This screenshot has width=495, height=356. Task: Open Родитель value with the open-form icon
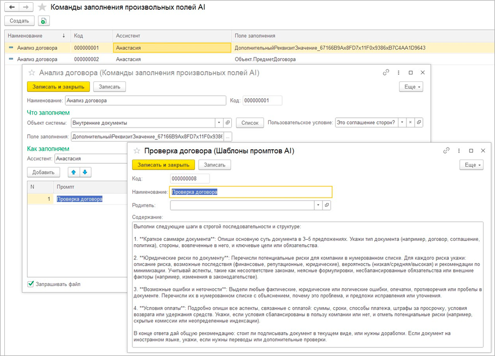(327, 205)
